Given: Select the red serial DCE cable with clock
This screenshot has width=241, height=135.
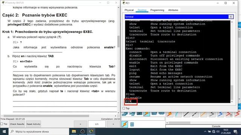Looking at the screenshot, I should click(x=229, y=114).
